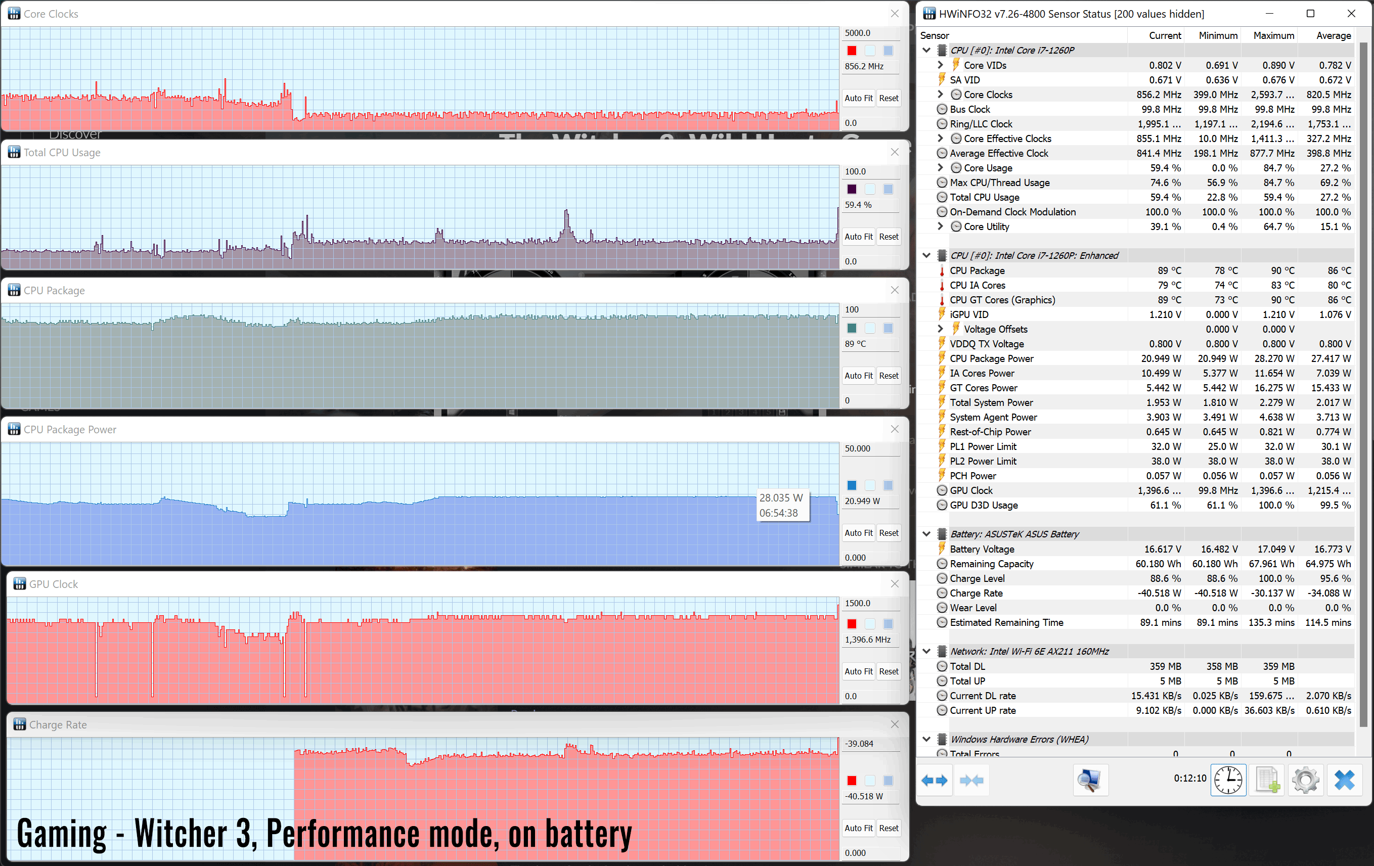The height and width of the screenshot is (866, 1374).
Task: Collapse the Battery: ASUSTeK ASUS Battery group
Action: pyautogui.click(x=926, y=534)
